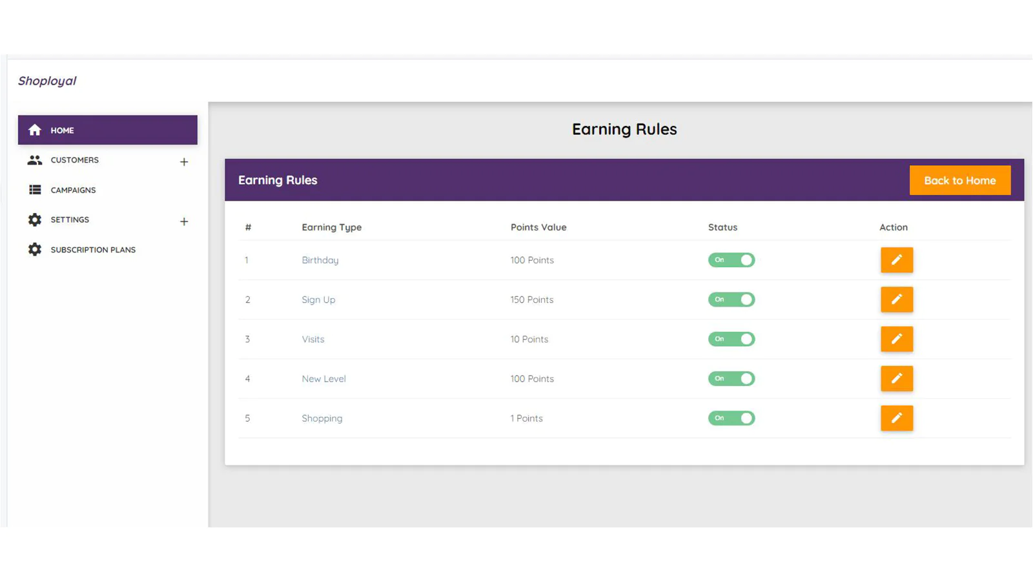Image resolution: width=1033 pixels, height=581 pixels.
Task: Open edit for the Visits rule
Action: point(897,339)
